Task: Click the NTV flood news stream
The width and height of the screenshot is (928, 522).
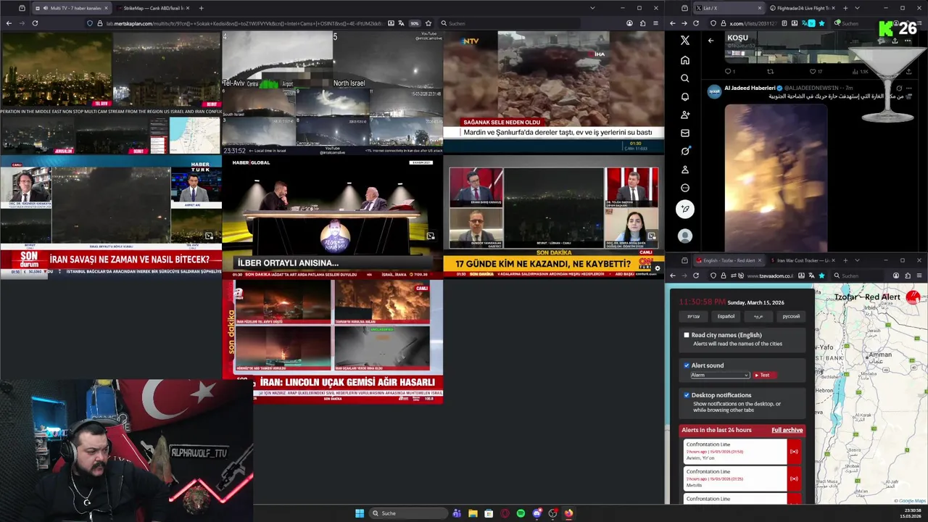Action: coord(553,92)
